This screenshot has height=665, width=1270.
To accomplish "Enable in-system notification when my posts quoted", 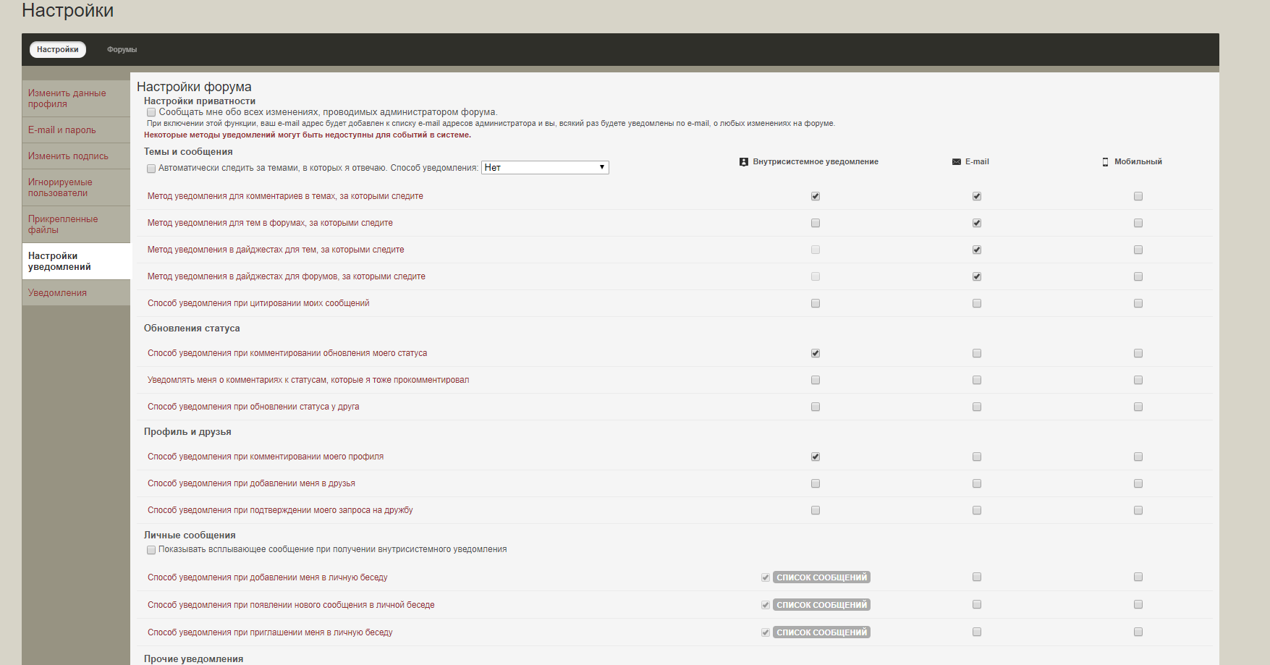I will click(816, 303).
